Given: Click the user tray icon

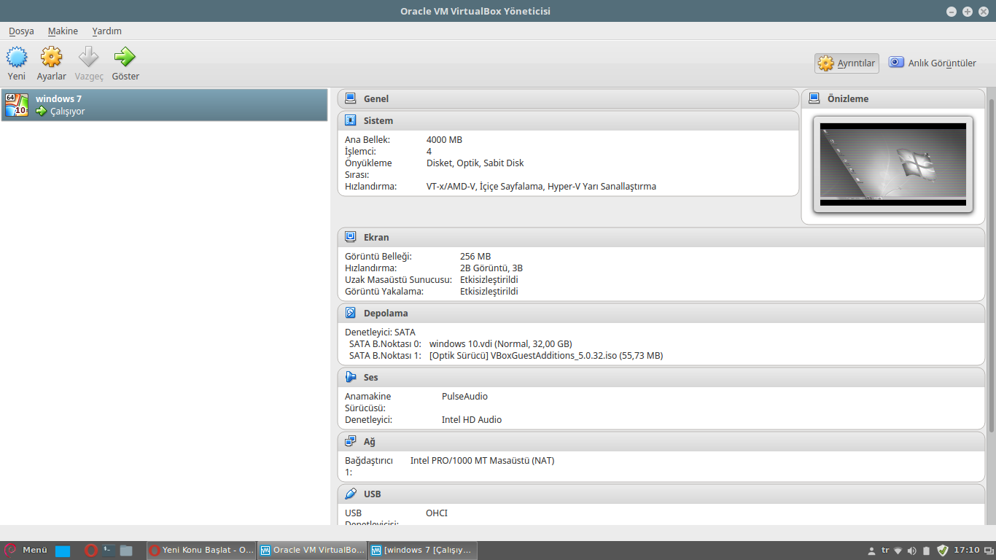Looking at the screenshot, I should coord(871,551).
